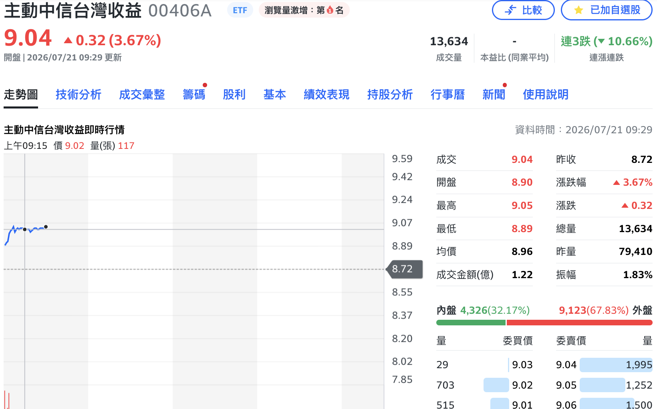
Task: Open the 持股分析 tab
Action: tap(390, 95)
